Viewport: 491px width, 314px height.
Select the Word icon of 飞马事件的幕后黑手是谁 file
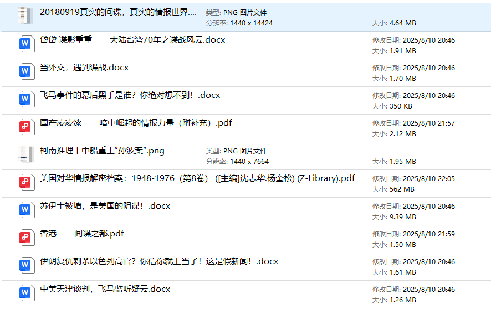[27, 99]
